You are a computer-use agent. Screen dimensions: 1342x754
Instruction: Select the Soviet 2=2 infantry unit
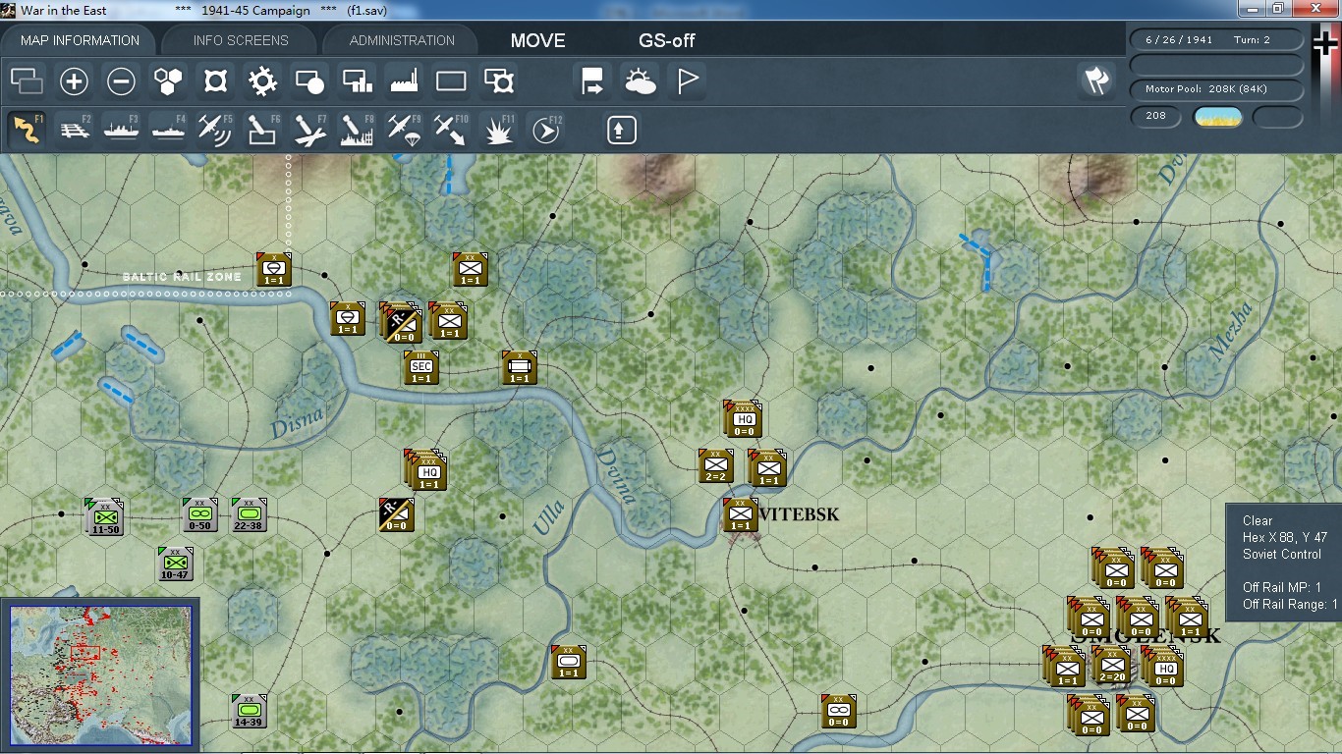point(716,466)
